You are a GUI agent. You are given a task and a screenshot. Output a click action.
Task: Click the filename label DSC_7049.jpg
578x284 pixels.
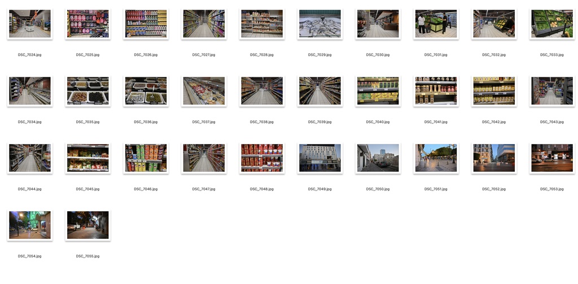(320, 189)
